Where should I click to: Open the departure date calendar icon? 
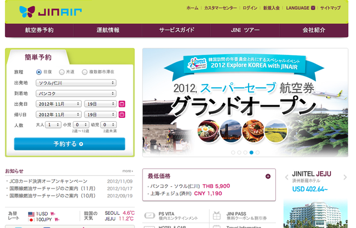[x=122, y=104]
